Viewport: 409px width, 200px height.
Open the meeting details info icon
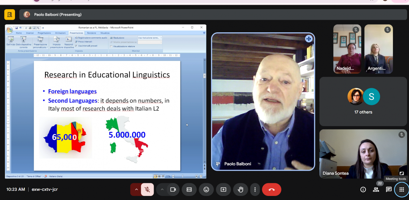[363, 189]
